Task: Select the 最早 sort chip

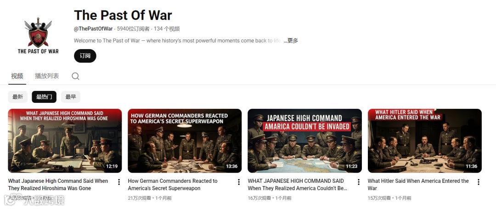Action: coord(71,97)
